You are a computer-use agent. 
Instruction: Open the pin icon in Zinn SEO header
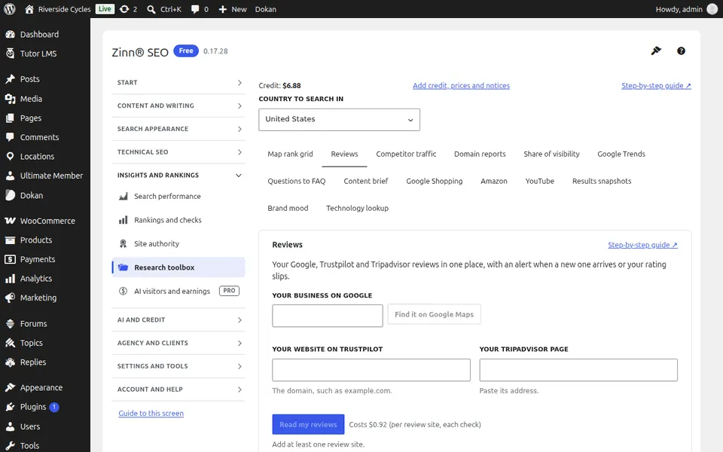[x=656, y=50]
